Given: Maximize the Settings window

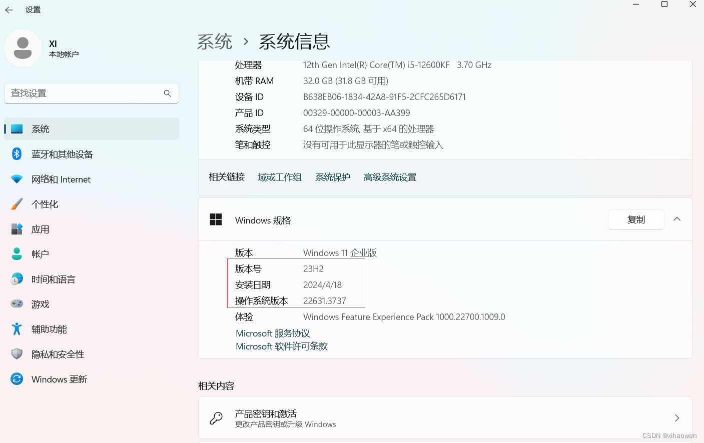Looking at the screenshot, I should point(664,4).
